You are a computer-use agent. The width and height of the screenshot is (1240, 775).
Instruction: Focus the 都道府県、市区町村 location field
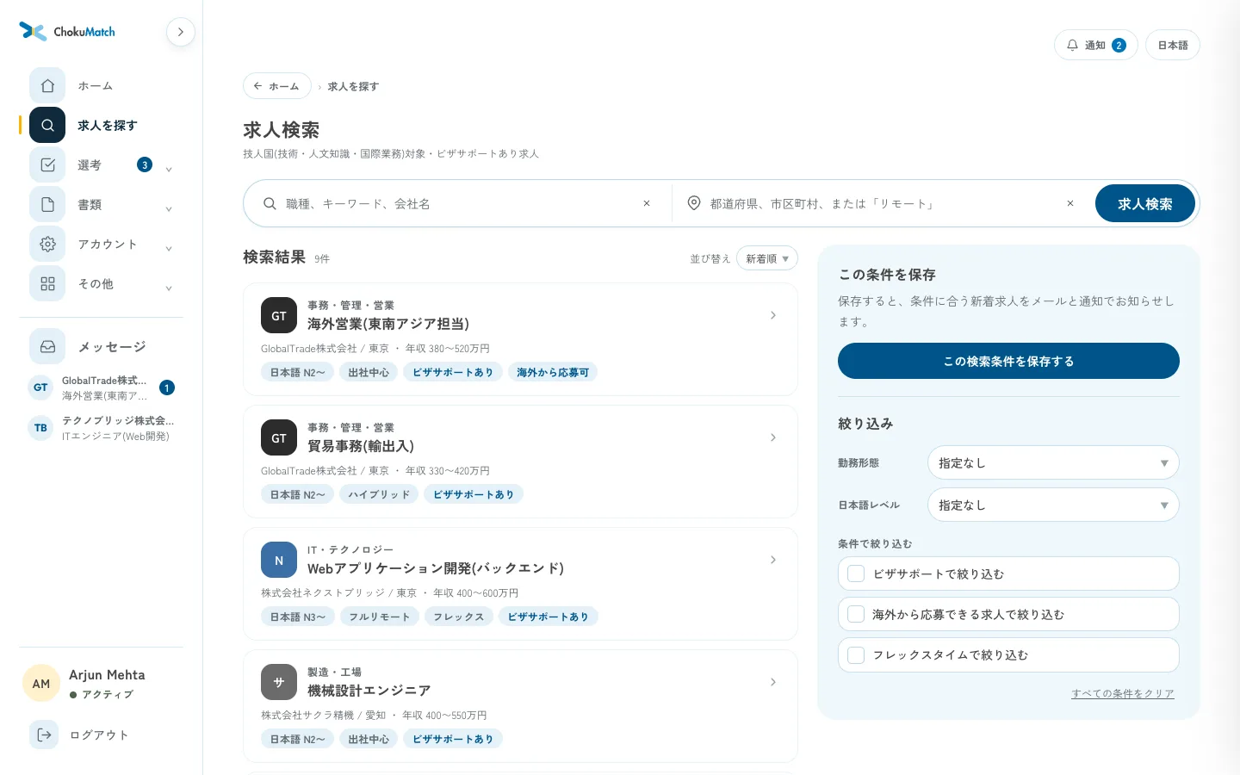coord(883,204)
